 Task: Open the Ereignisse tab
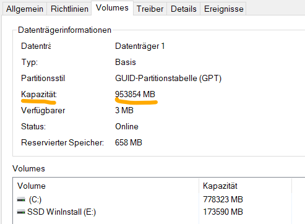[x=224, y=9]
